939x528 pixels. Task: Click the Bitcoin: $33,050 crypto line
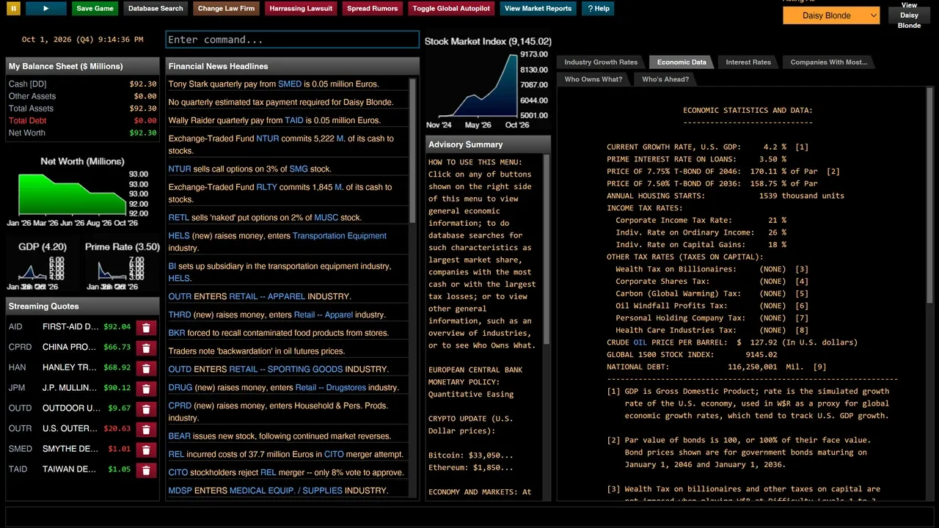[x=471, y=455]
